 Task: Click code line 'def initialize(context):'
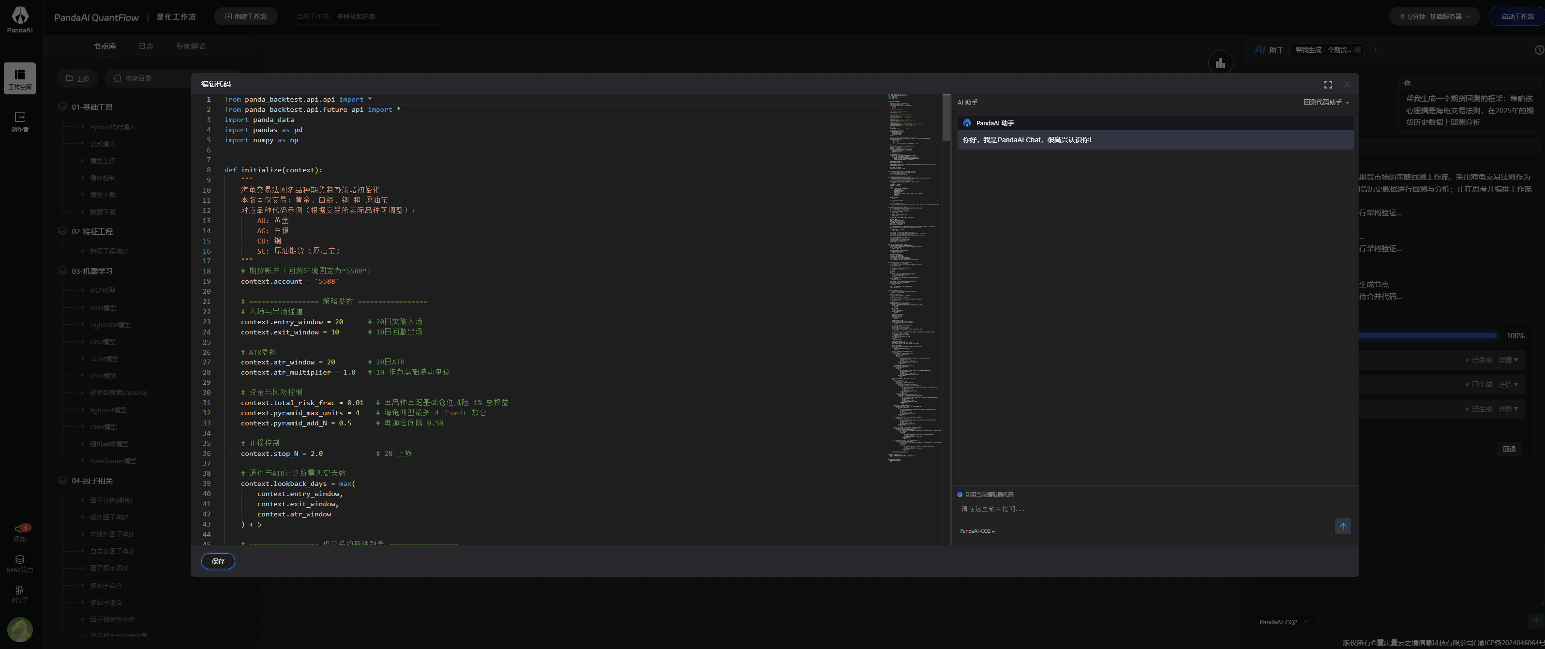click(x=273, y=170)
